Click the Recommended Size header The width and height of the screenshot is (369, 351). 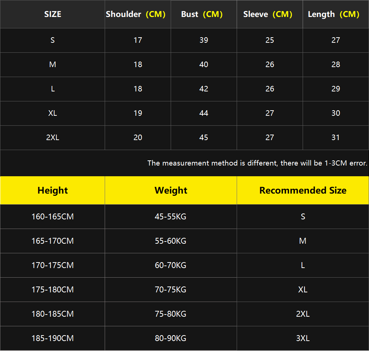tap(303, 191)
